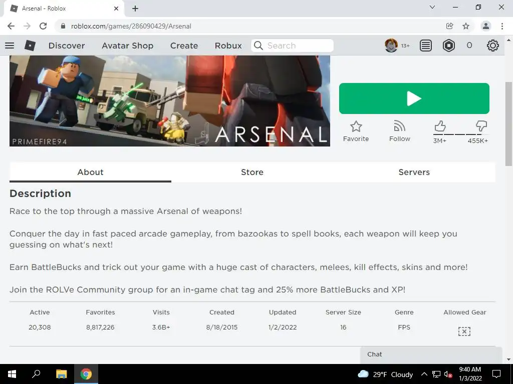Share this page from the address bar
The width and height of the screenshot is (513, 384).
click(449, 26)
